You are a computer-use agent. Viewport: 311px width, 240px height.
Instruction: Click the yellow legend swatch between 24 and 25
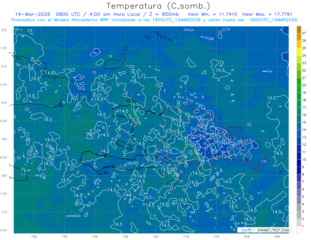click(x=299, y=52)
